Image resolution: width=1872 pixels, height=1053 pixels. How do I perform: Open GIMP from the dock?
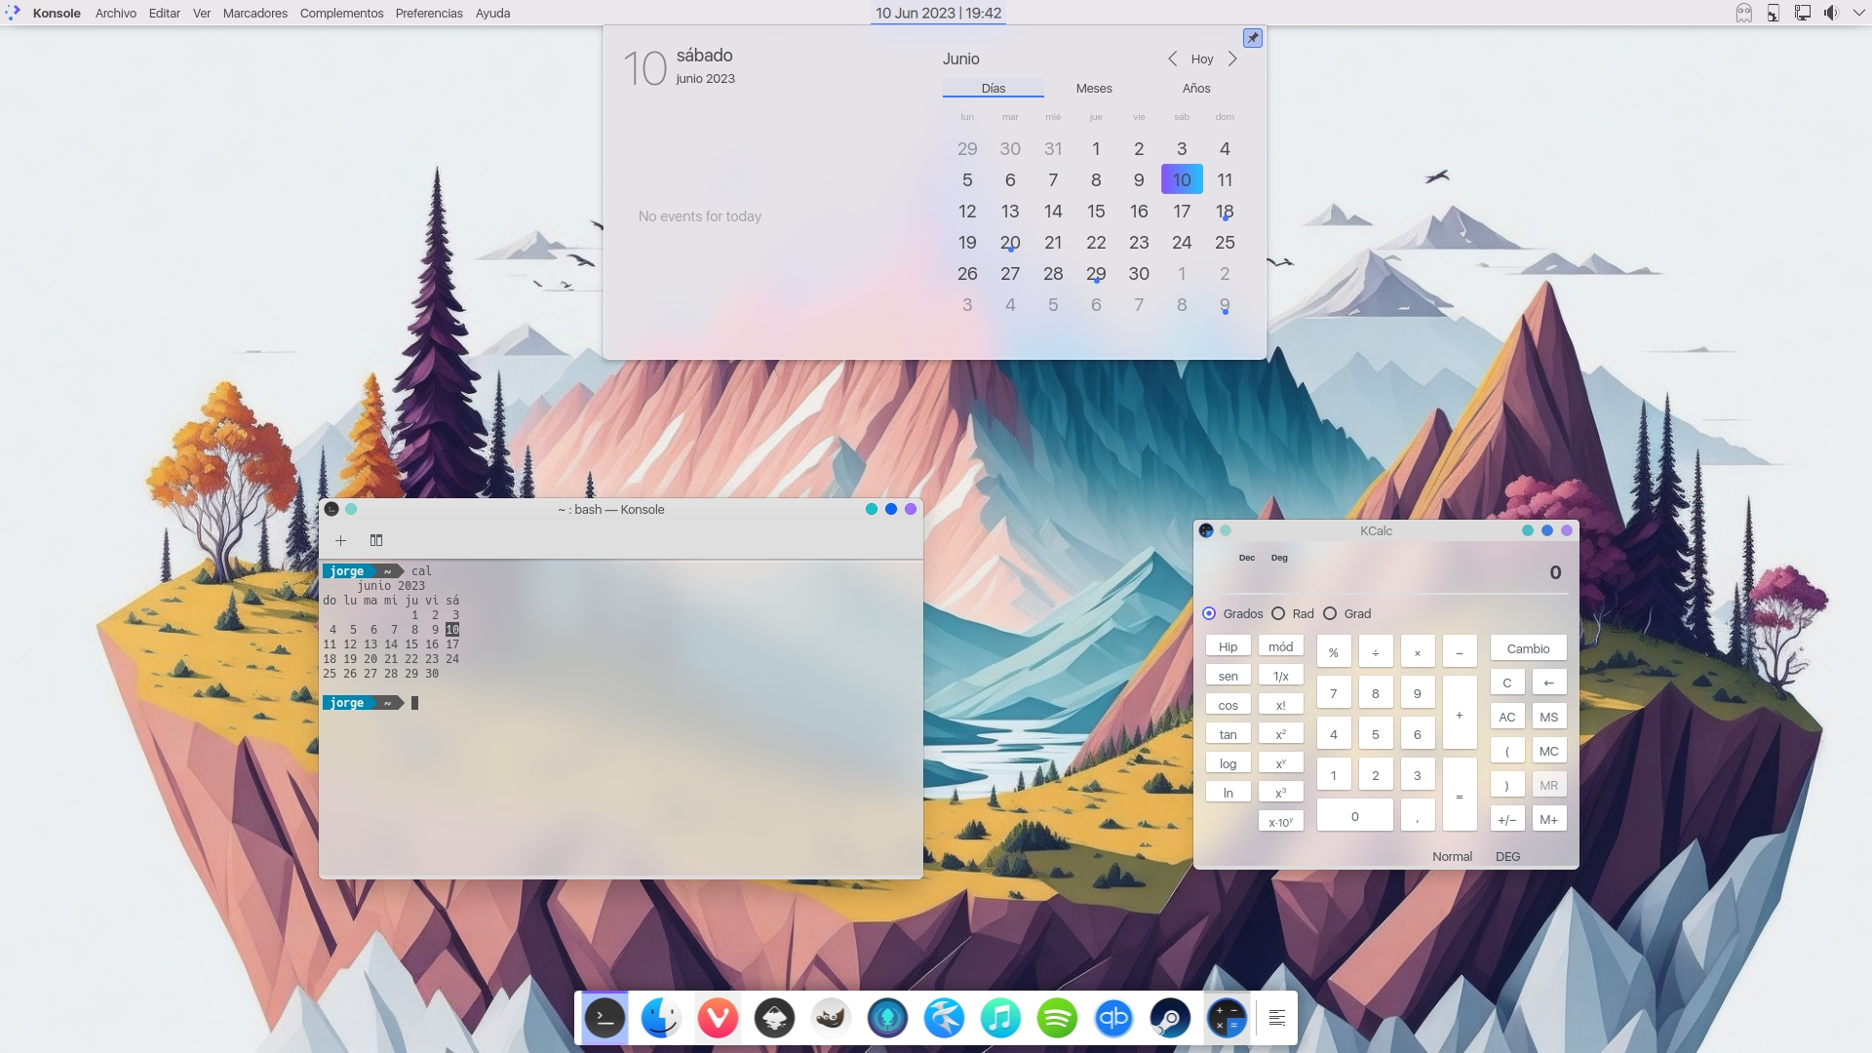point(831,1019)
